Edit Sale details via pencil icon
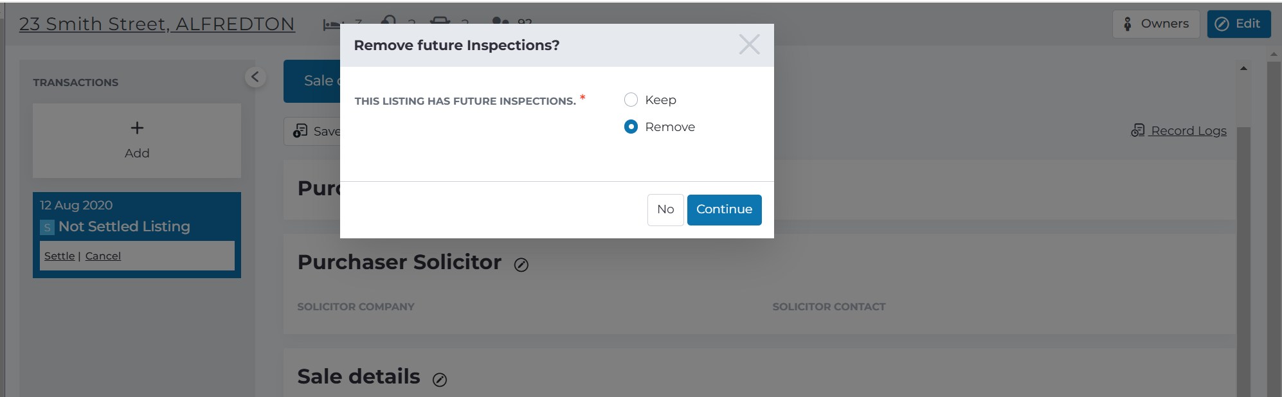 [x=440, y=380]
